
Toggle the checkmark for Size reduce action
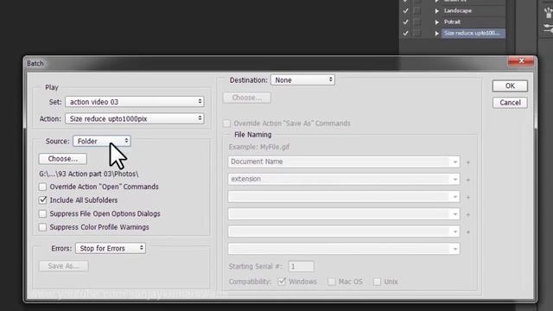(x=405, y=33)
